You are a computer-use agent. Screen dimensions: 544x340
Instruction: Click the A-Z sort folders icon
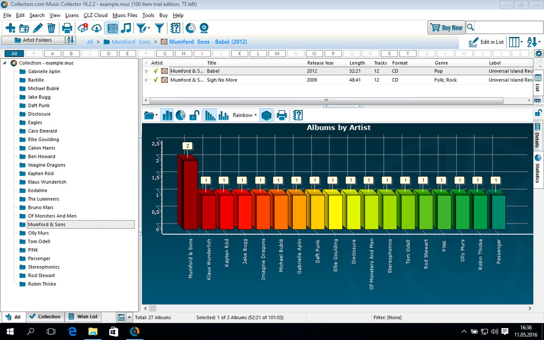[x=70, y=40]
